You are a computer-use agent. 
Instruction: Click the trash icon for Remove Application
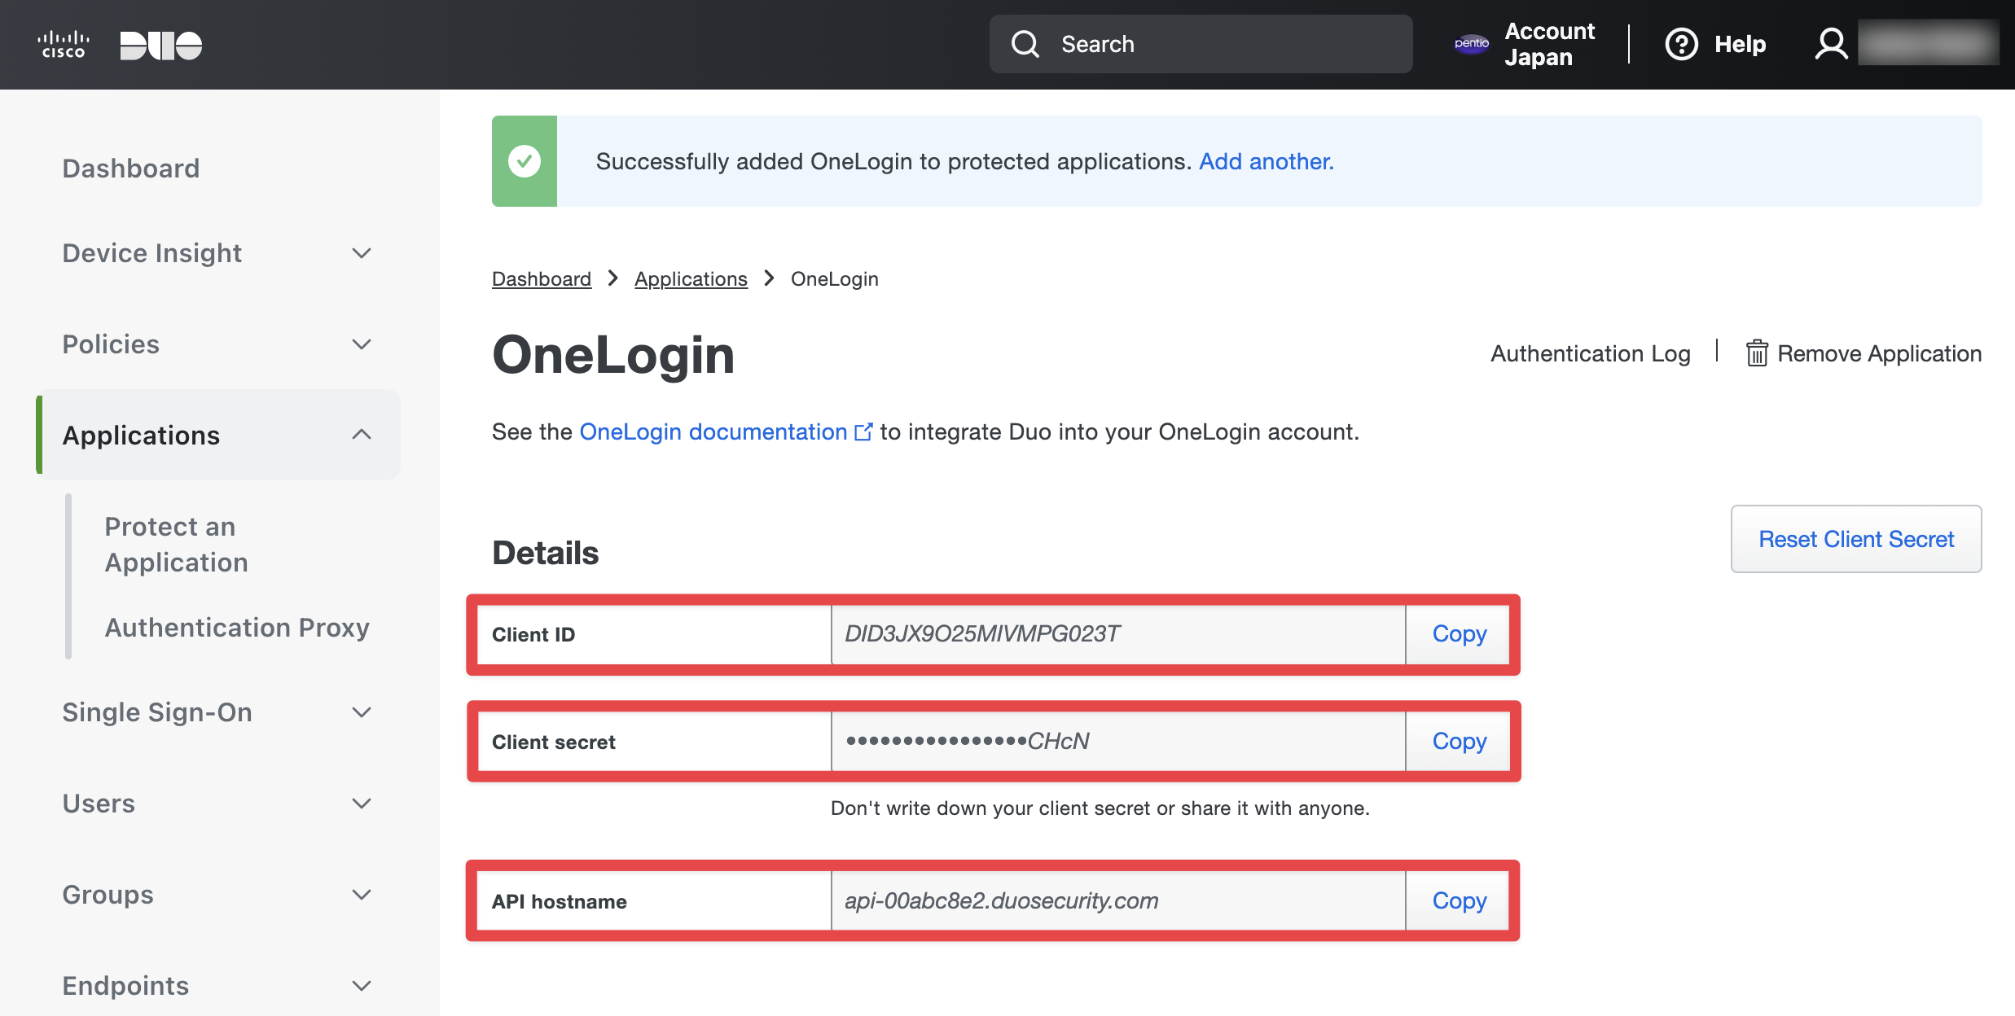coord(1757,353)
